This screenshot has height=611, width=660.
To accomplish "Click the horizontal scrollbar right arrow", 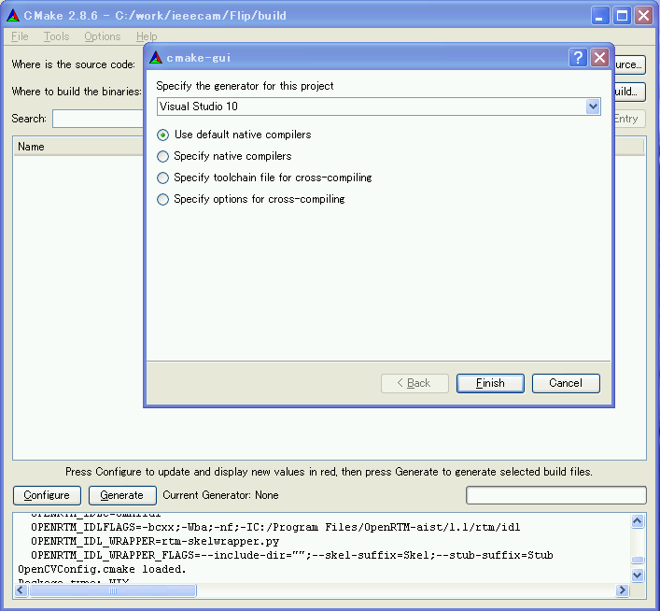I will click(622, 590).
